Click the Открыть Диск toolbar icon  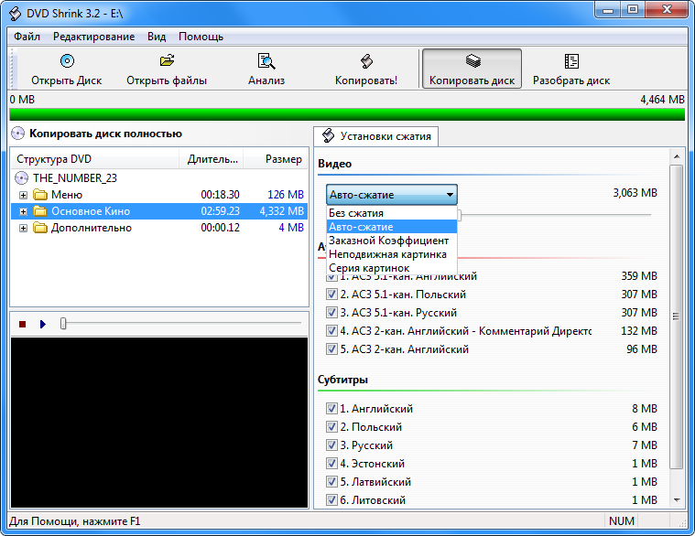coord(67,60)
